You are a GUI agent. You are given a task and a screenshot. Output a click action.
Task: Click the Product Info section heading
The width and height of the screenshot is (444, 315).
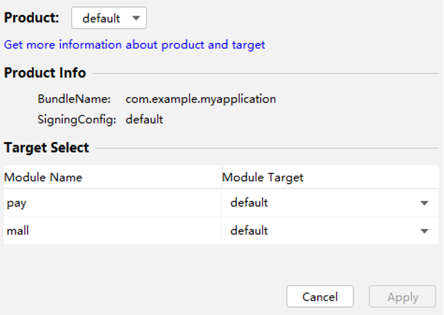click(45, 73)
